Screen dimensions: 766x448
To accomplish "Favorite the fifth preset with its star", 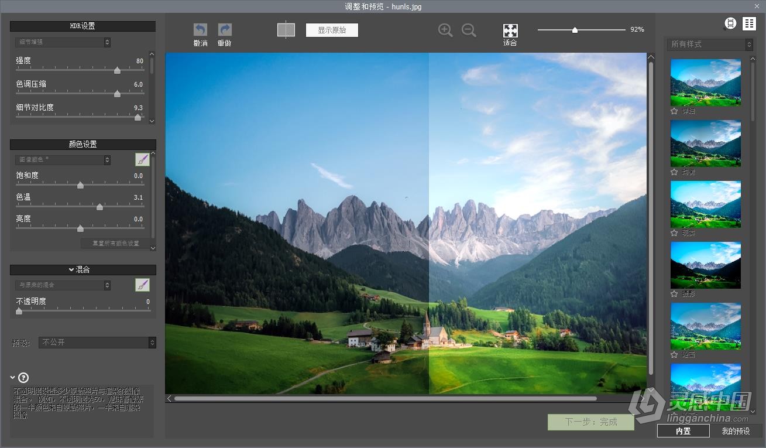I will 674,355.
